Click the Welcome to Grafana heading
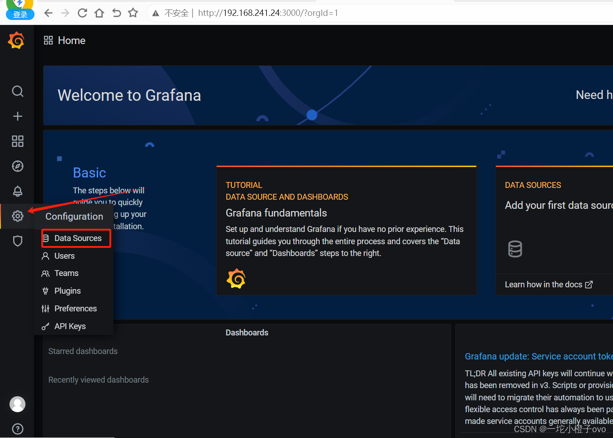The height and width of the screenshot is (438, 613). [x=129, y=95]
